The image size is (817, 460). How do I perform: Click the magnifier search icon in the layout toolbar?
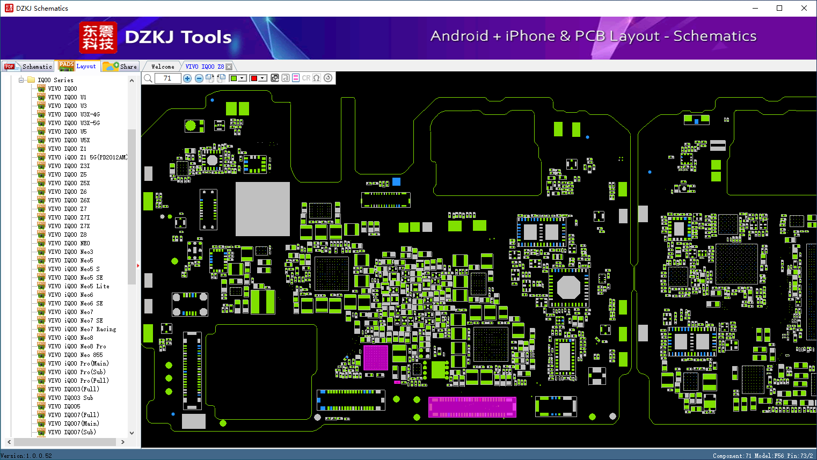pyautogui.click(x=148, y=78)
